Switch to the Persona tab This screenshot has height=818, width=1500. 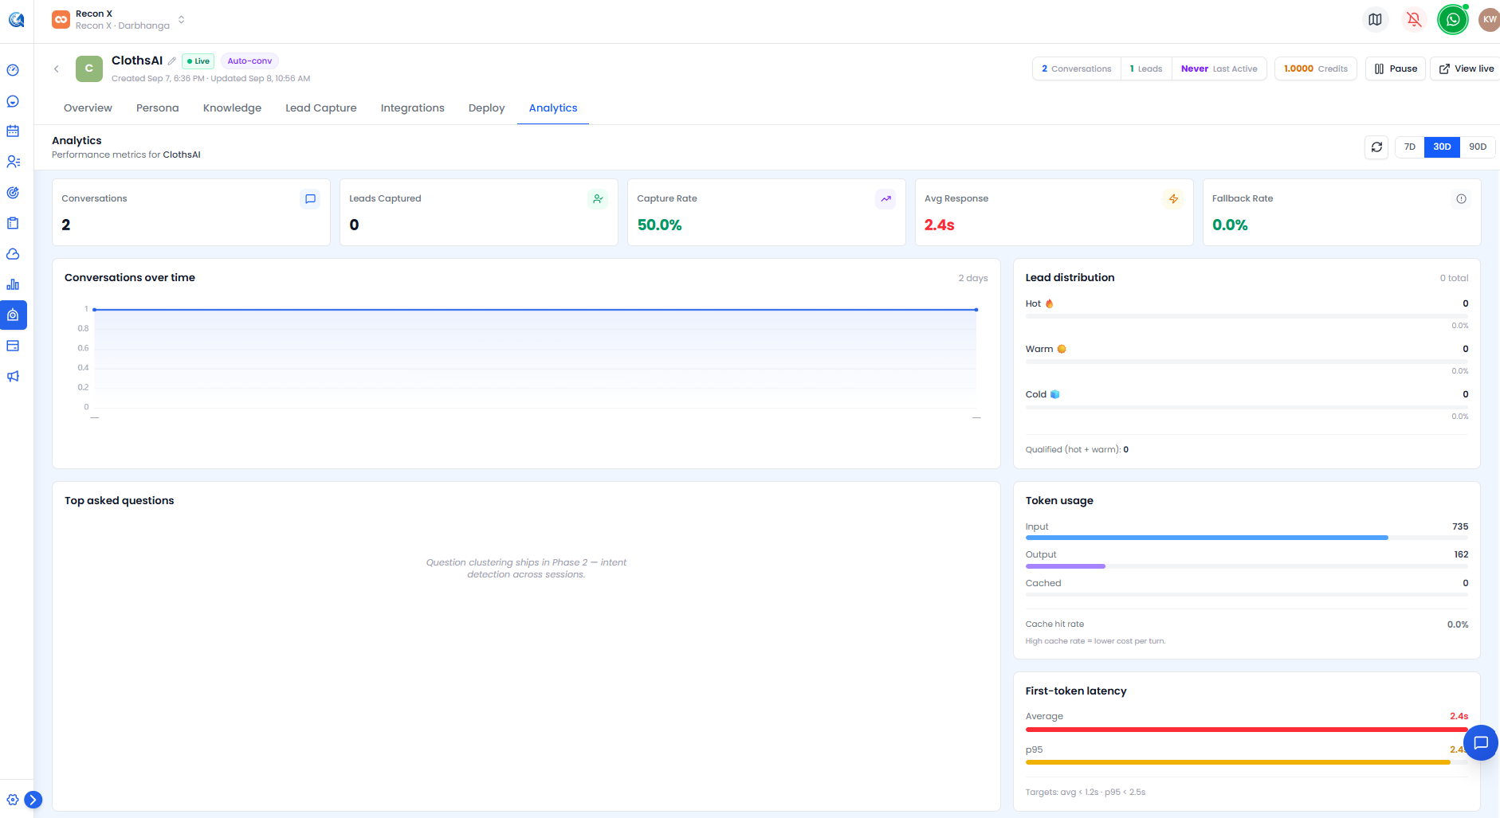pos(157,108)
